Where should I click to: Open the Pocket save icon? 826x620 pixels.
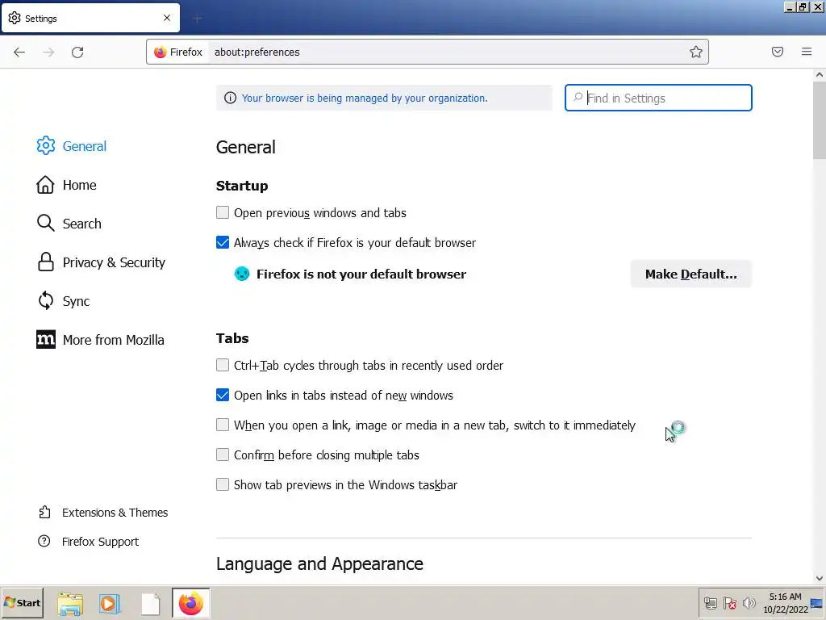click(x=778, y=52)
